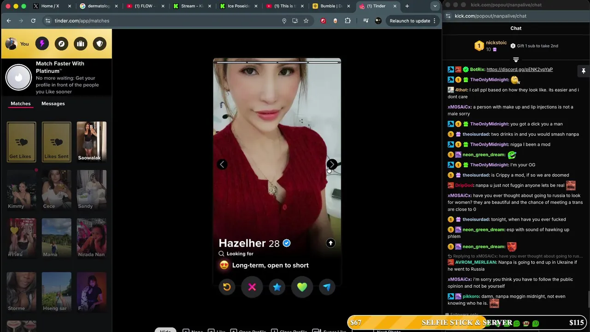This screenshot has width=590, height=332.
Task: Click the kick.com popout address field
Action: point(490,16)
